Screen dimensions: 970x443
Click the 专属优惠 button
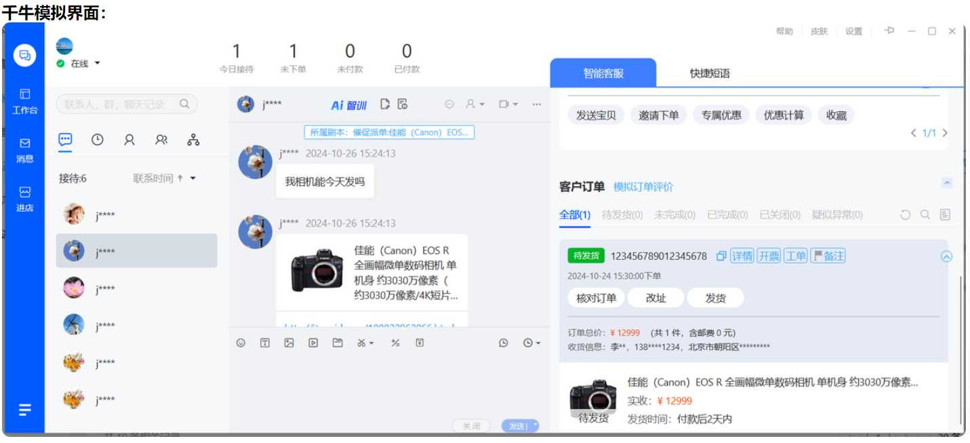click(721, 115)
